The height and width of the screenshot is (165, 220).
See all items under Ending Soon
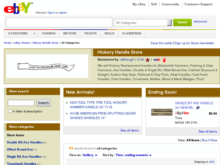208,131
